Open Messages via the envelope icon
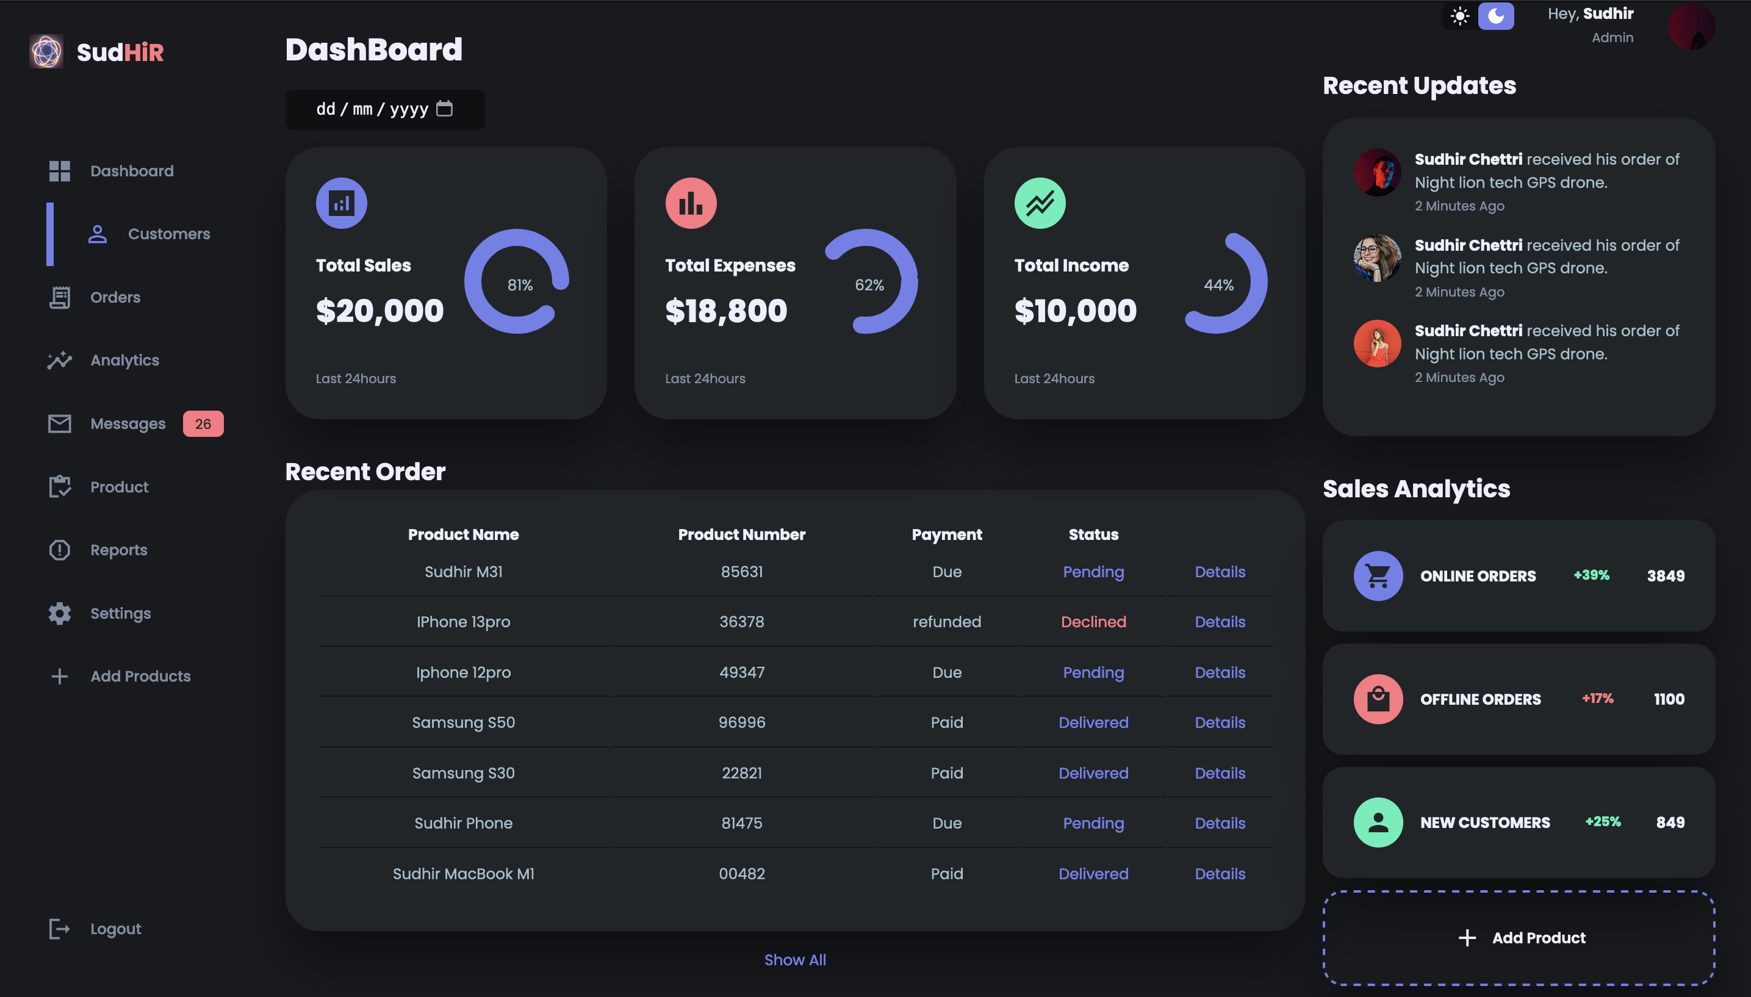Screen dimensions: 1751x997 click(59, 423)
